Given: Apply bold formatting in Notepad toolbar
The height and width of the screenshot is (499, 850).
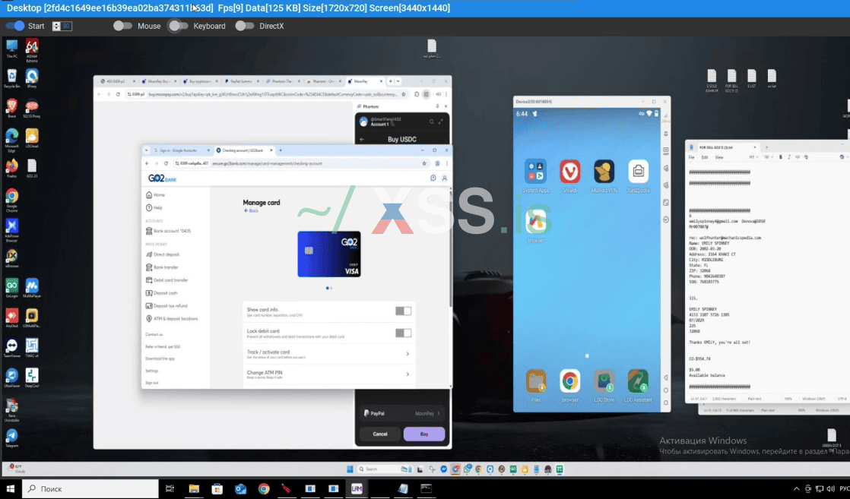Looking at the screenshot, I should coord(781,157).
